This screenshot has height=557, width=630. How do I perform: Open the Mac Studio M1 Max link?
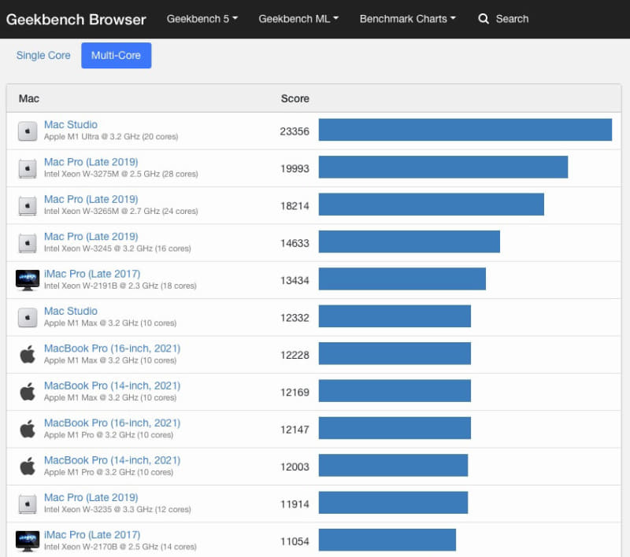click(x=71, y=311)
